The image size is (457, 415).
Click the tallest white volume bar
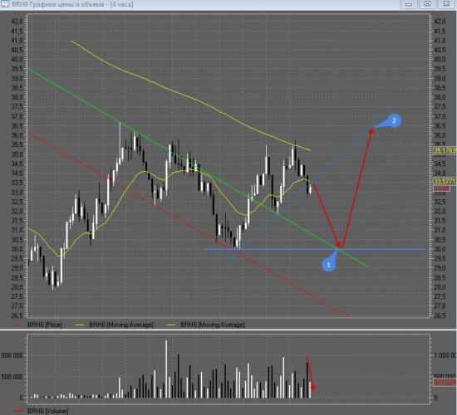pyautogui.click(x=166, y=369)
